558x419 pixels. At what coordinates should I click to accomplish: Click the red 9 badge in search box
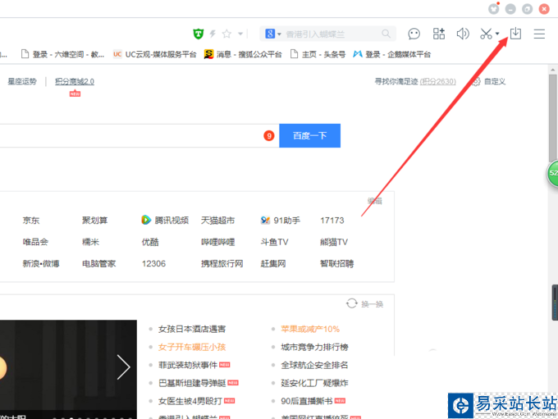269,135
